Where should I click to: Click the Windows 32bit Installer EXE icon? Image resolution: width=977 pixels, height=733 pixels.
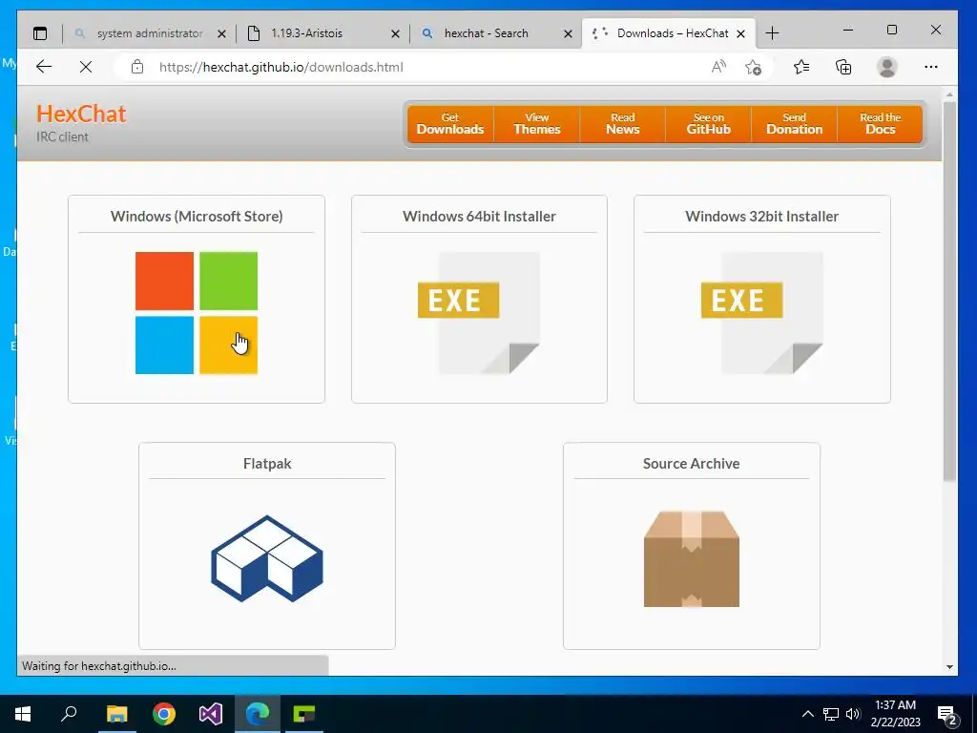point(761,313)
